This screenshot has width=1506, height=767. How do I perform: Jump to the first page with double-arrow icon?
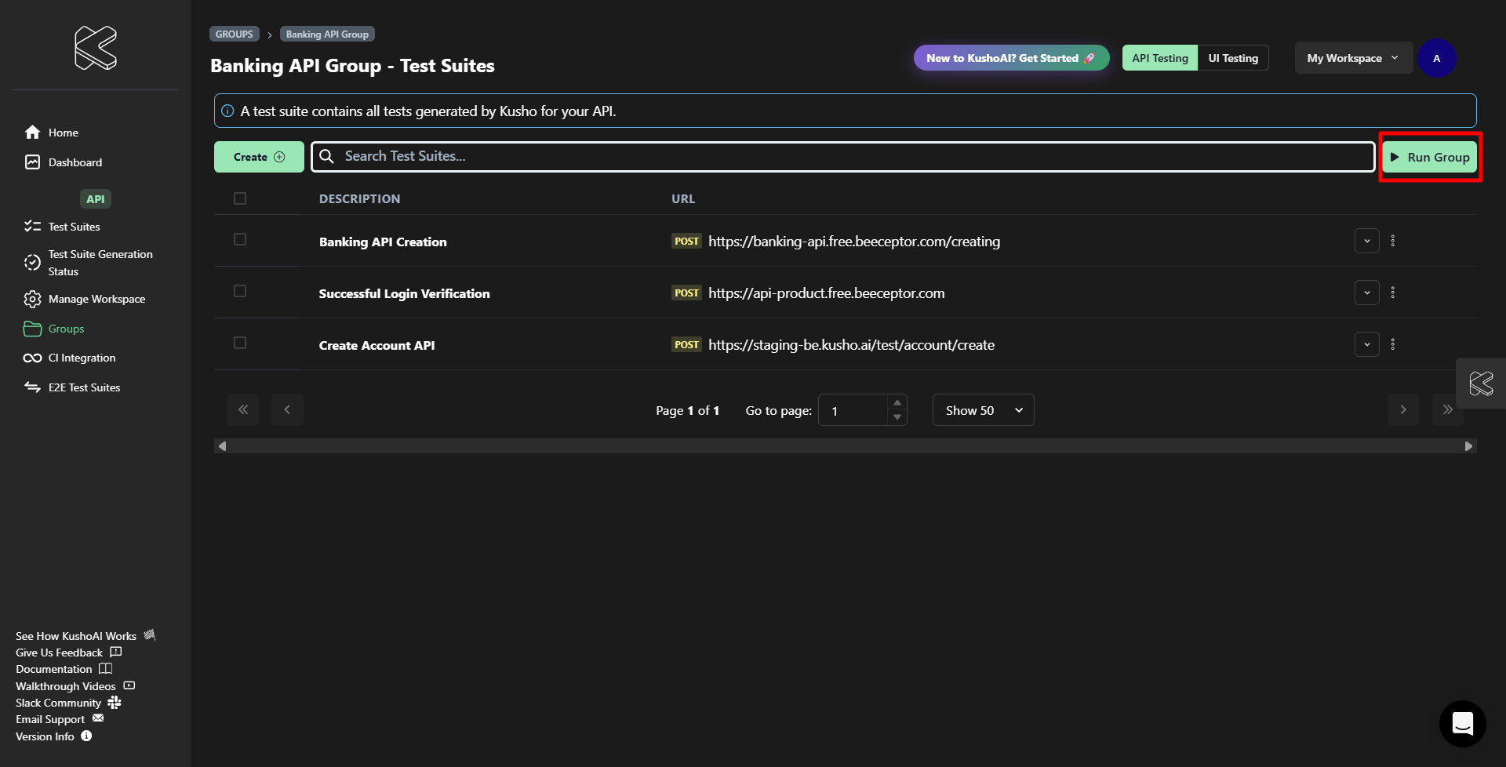(243, 409)
